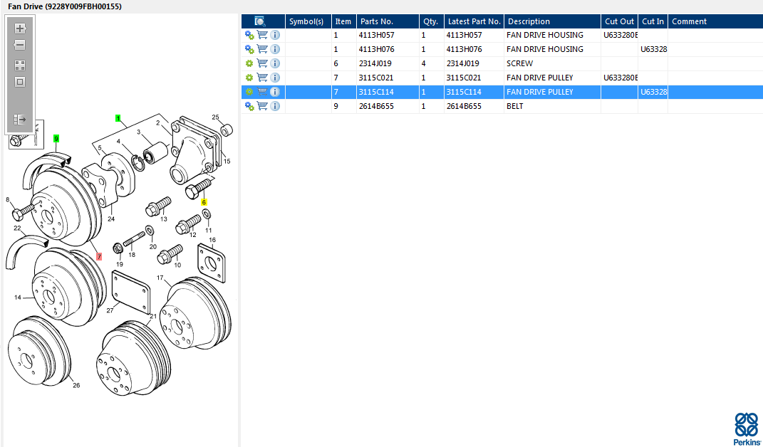Screen dimensions: 763x447
Task: Click callout 25 on the diagram
Action: pos(216,117)
